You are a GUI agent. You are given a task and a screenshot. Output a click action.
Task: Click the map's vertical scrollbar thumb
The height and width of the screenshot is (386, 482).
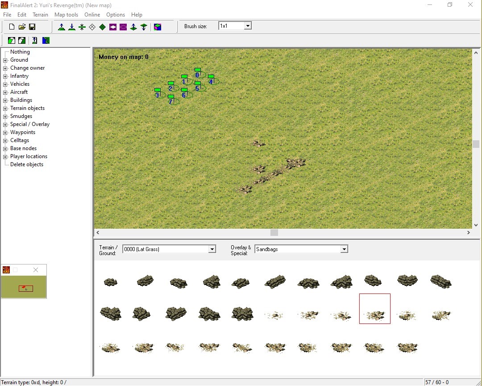(x=476, y=144)
